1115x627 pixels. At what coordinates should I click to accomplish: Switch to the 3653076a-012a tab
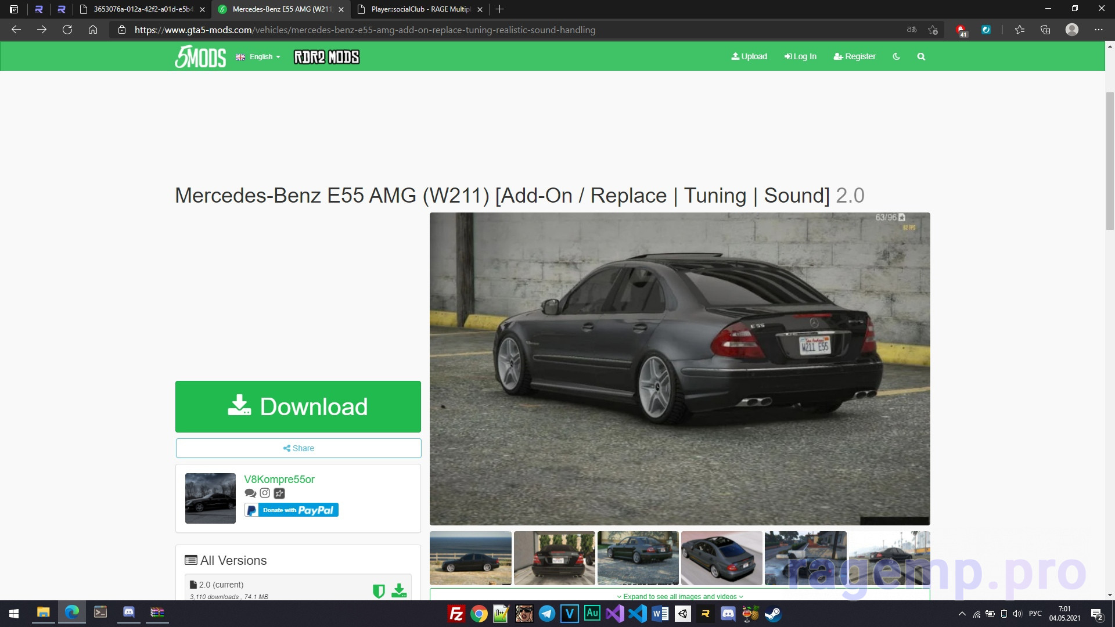[142, 9]
